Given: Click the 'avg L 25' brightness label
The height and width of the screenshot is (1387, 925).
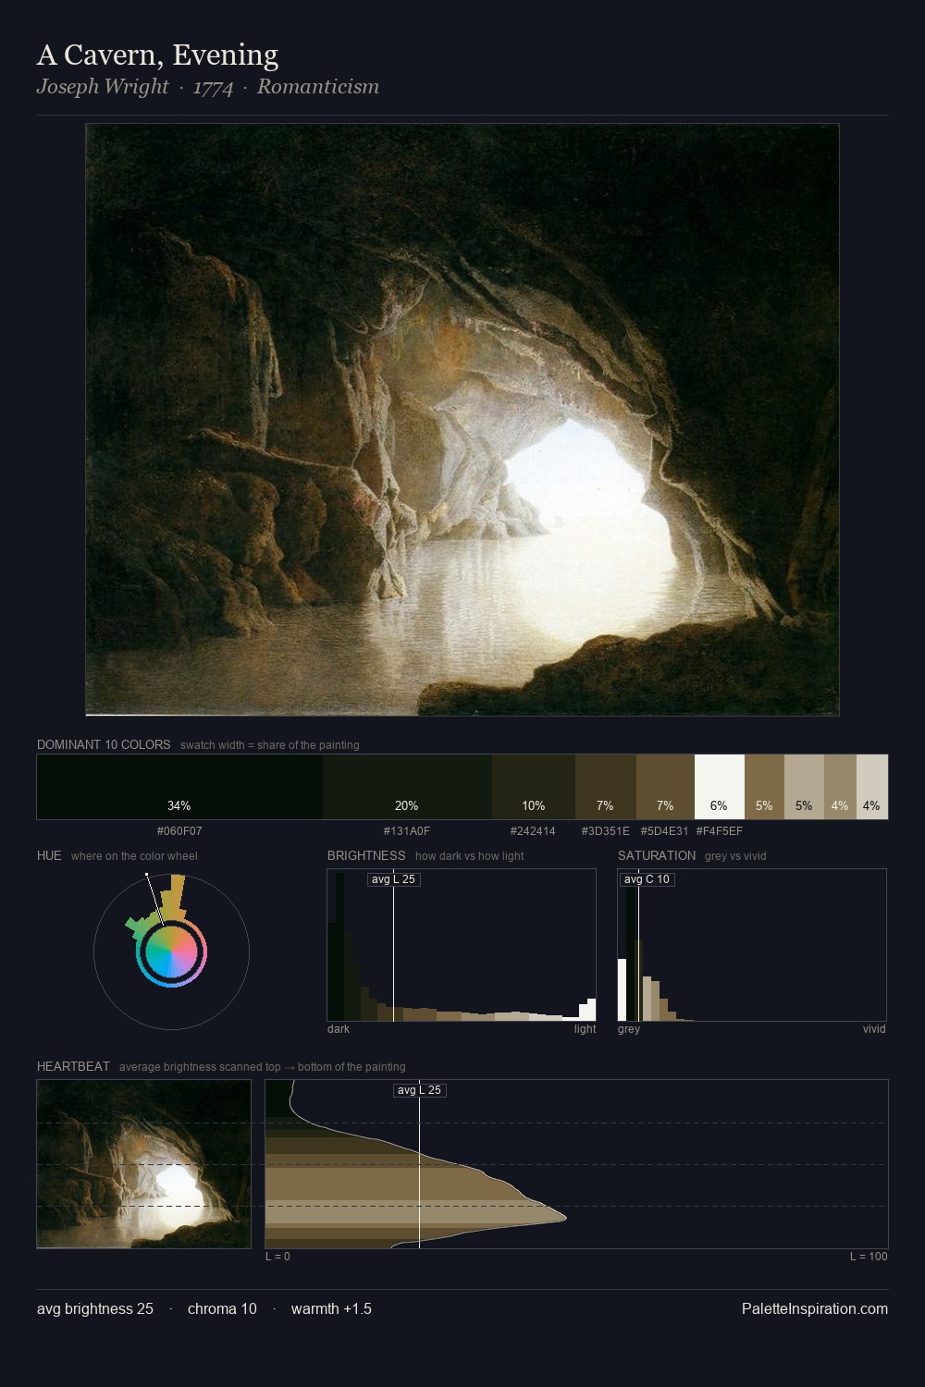Looking at the screenshot, I should tap(394, 879).
